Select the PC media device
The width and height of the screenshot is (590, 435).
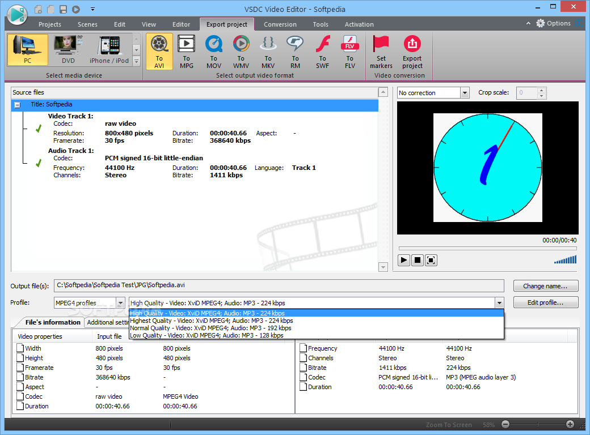(x=27, y=50)
